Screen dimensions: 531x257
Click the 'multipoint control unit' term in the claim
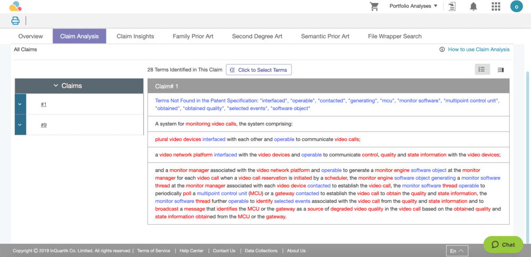[x=222, y=193]
